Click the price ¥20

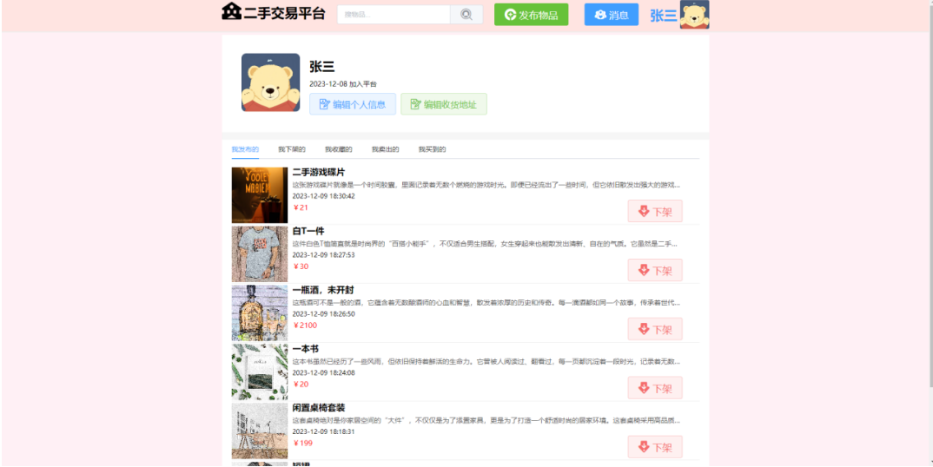pos(301,385)
